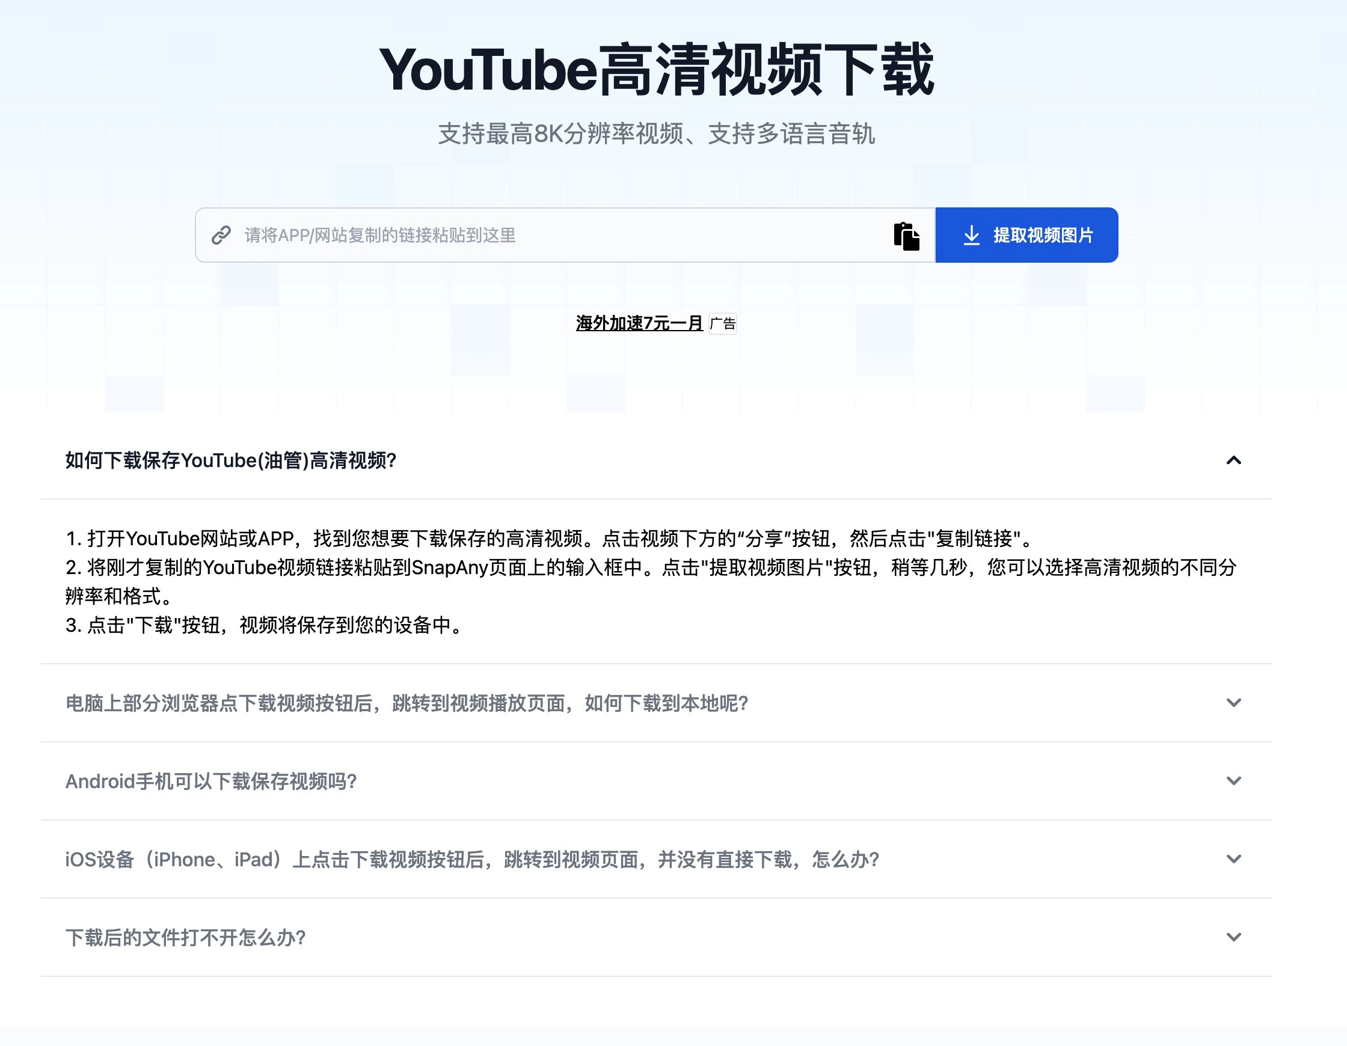Expand chevron for Android手机 question
This screenshot has width=1347, height=1046.
1233,781
